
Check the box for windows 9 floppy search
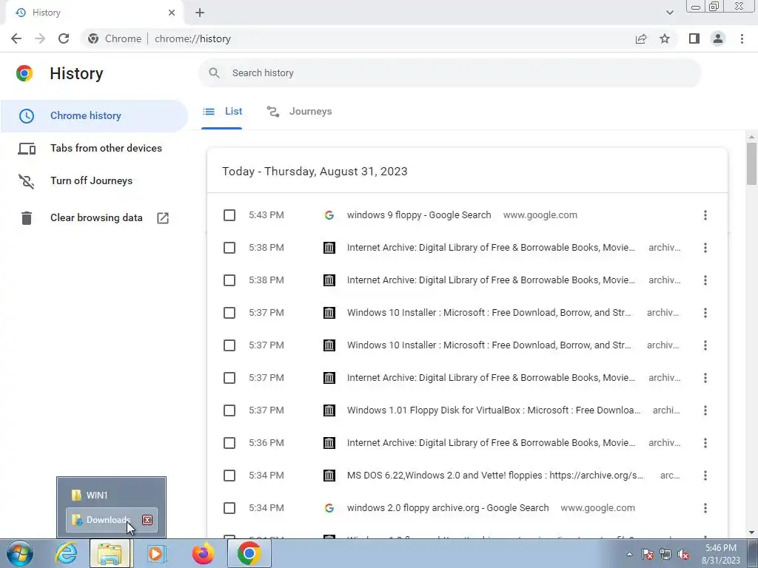pos(229,215)
